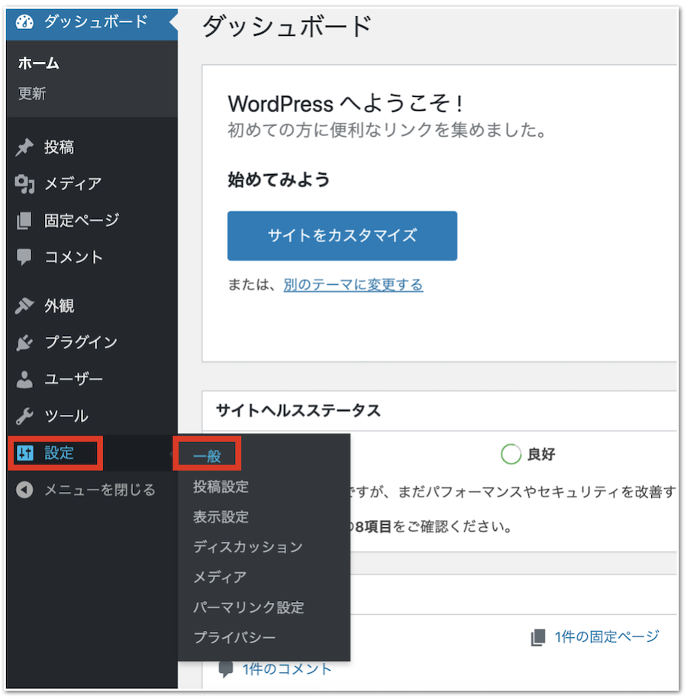
Task: Click the コメント speech bubble icon
Action: (x=25, y=257)
